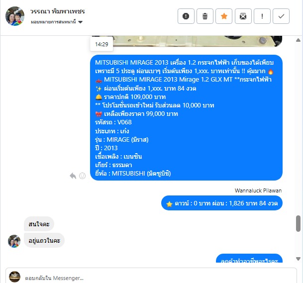Viewport: 303px width, 283px height.
Task: Click the chat scrollbar thumb
Action: point(298,223)
